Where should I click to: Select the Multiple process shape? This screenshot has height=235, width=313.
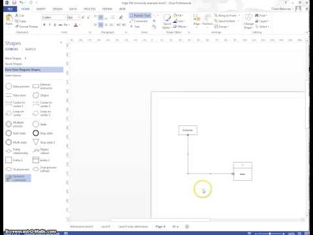[x=14, y=124]
